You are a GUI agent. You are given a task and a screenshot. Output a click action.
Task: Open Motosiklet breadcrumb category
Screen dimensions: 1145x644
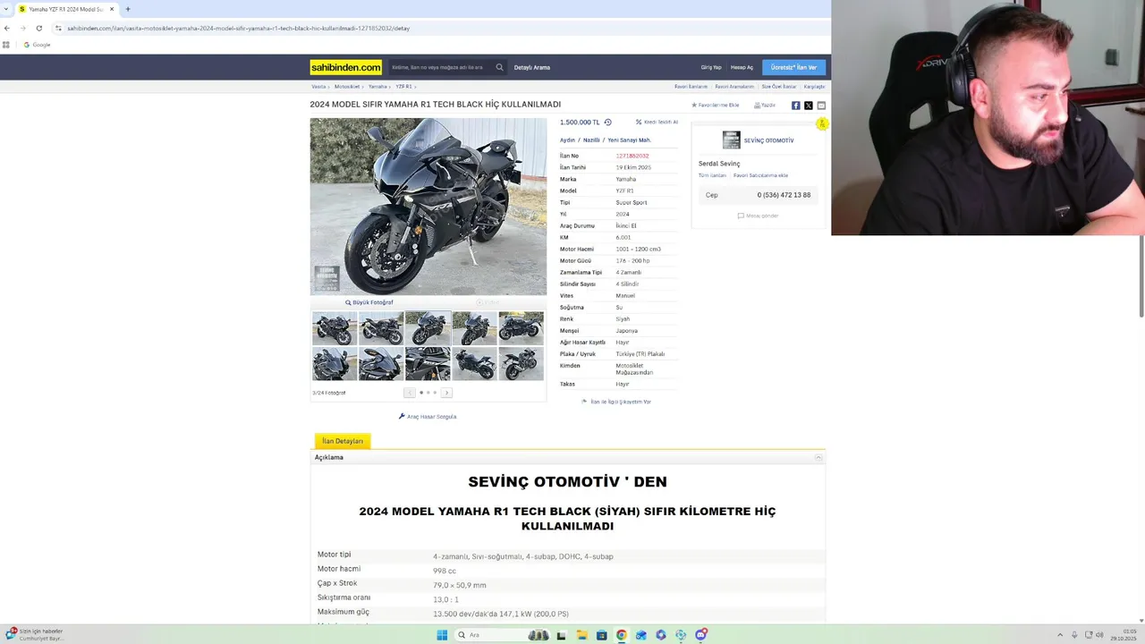click(347, 87)
